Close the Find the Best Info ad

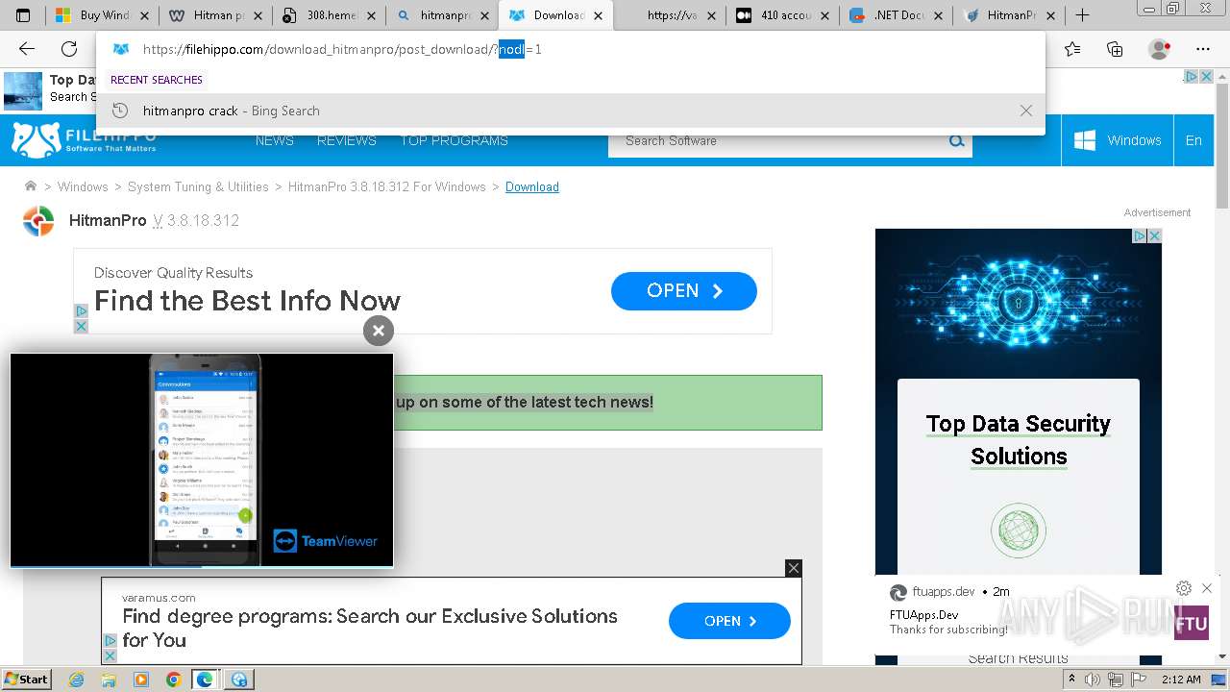[x=81, y=327]
